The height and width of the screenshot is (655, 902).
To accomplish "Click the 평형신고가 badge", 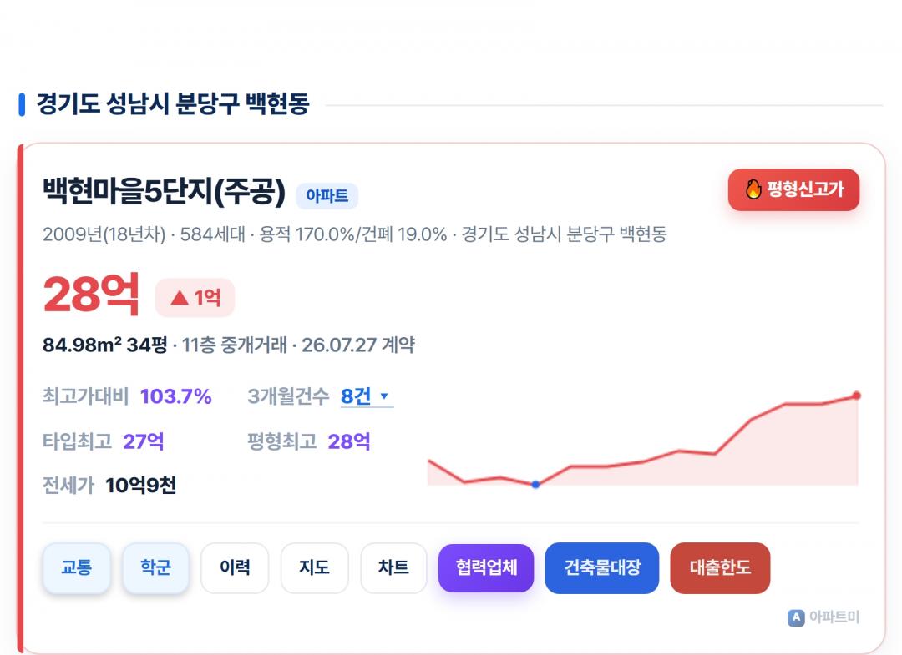I will 794,189.
